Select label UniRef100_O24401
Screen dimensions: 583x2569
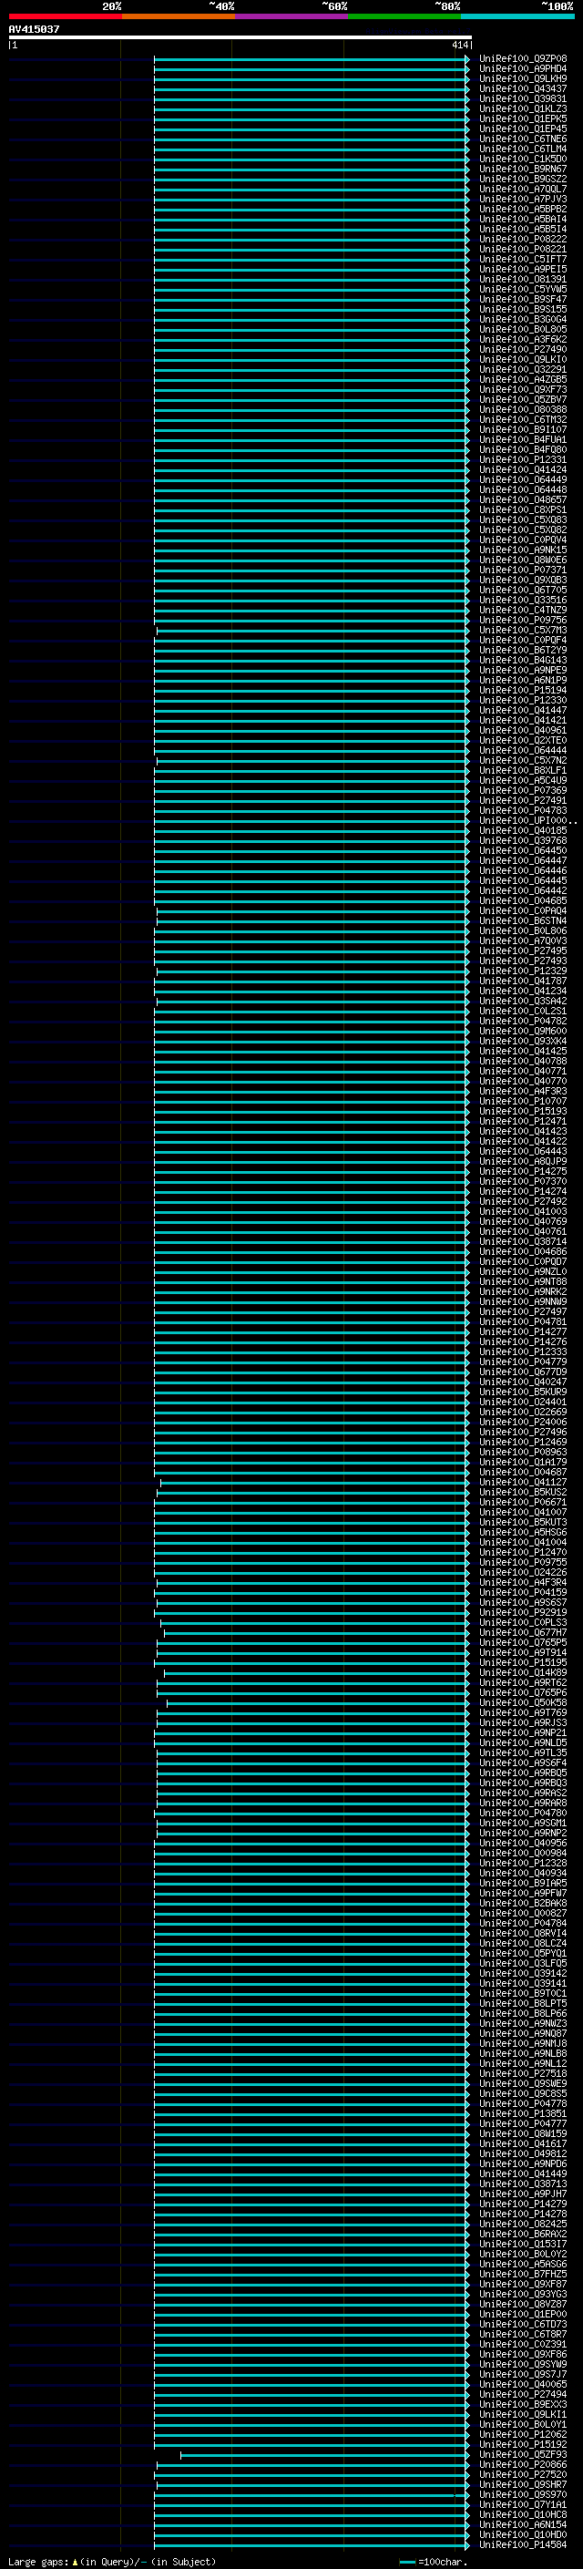click(522, 1402)
